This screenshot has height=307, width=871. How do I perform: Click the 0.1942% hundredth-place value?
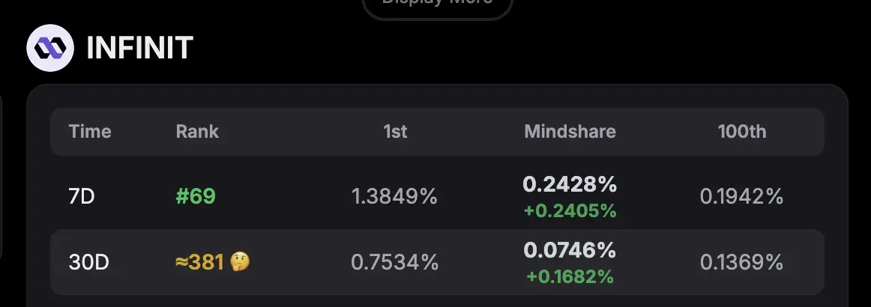tap(742, 196)
